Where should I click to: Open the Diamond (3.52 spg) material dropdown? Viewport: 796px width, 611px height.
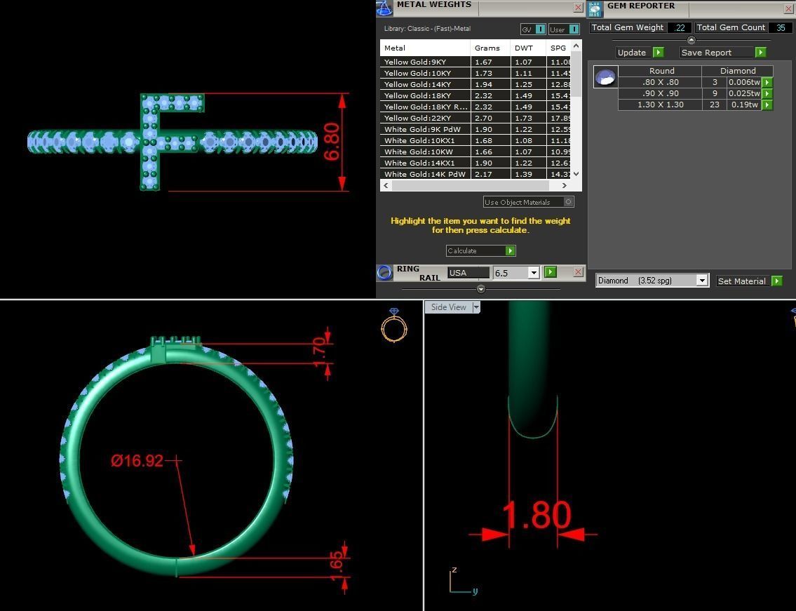702,280
